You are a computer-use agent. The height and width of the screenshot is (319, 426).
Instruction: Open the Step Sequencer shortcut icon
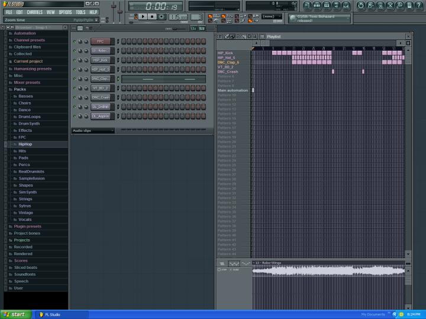pyautogui.click(x=317, y=5)
